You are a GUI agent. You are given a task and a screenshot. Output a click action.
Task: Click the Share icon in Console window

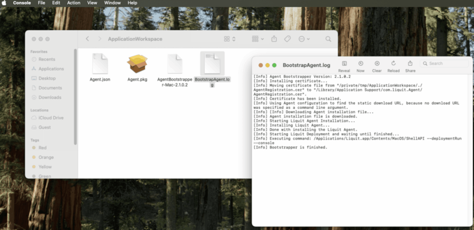(x=410, y=63)
